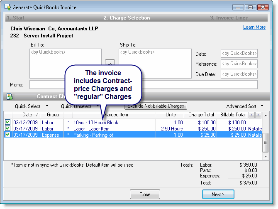Screen dimensions: 278x209
Task: Click the contract charges section icon
Action: click(x=10, y=96)
